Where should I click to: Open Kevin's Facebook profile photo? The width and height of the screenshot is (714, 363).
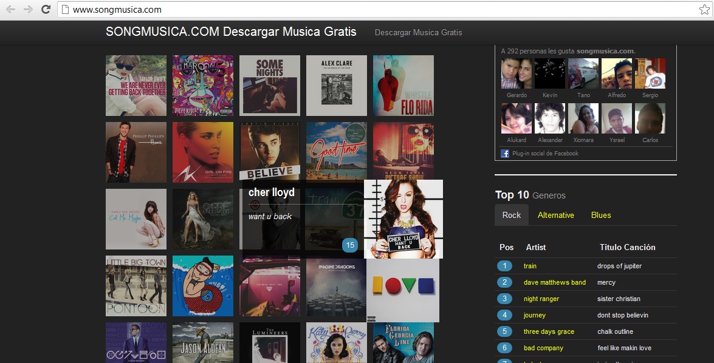(x=549, y=73)
